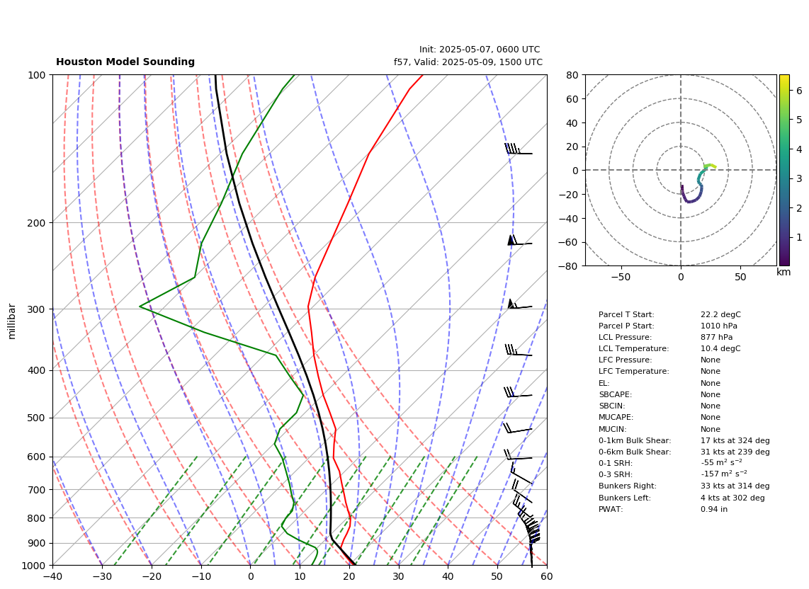Click the hodograph height colorbar
Image resolution: width=809 pixels, height=589 pixels.
click(784, 170)
